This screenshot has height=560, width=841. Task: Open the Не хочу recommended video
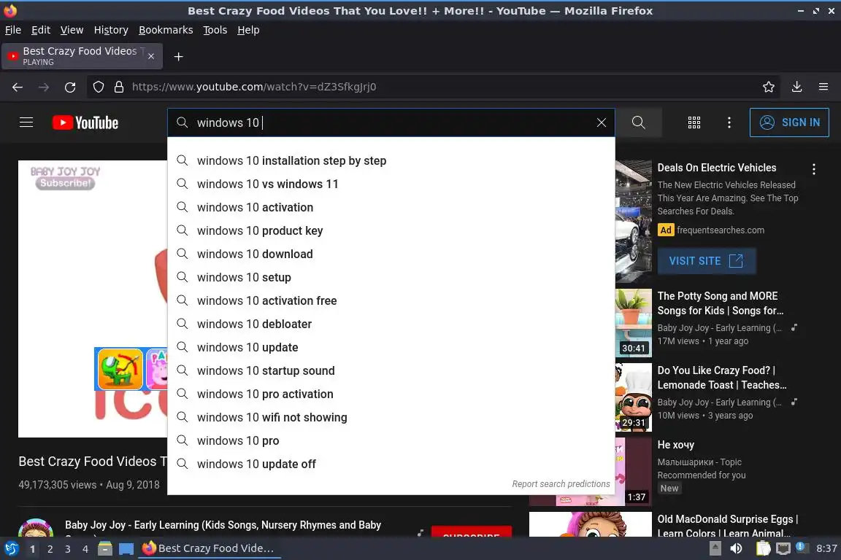pyautogui.click(x=675, y=445)
